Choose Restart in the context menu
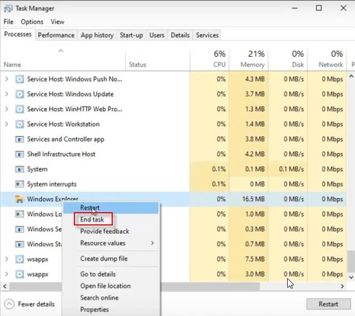 click(111, 208)
